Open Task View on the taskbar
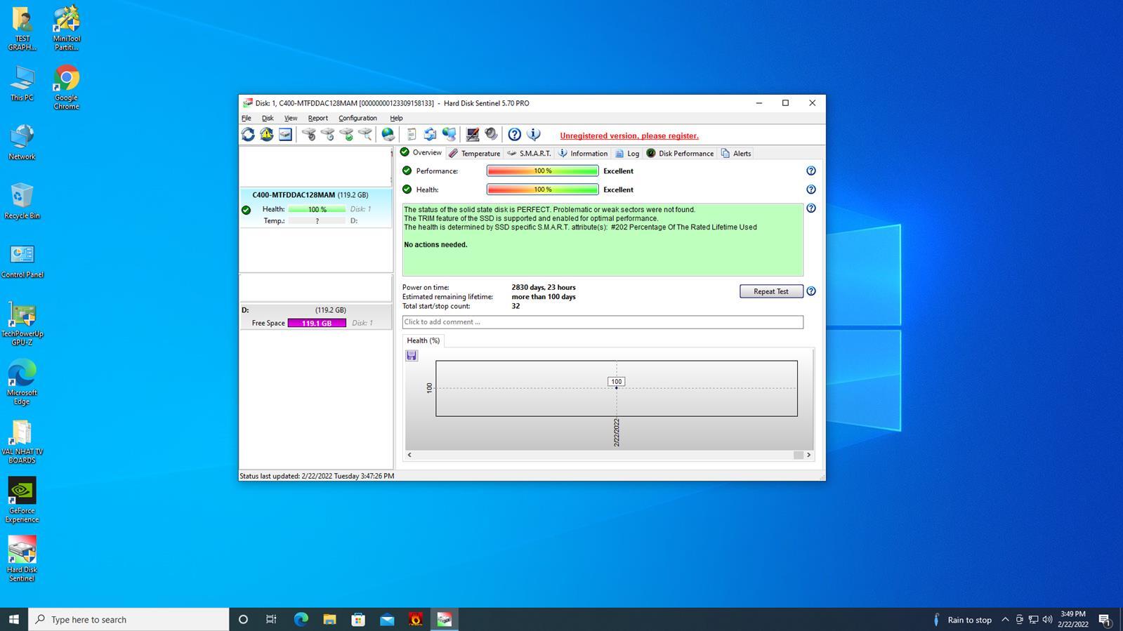This screenshot has width=1123, height=631. pos(271,619)
